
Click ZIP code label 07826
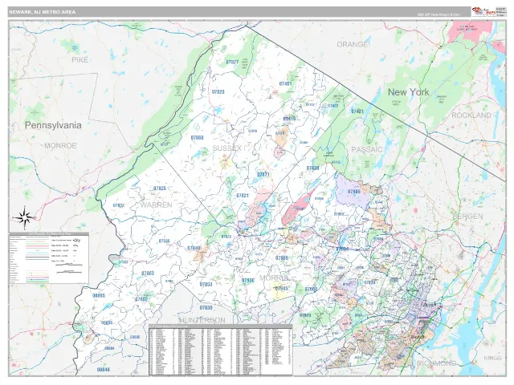pos(218,92)
